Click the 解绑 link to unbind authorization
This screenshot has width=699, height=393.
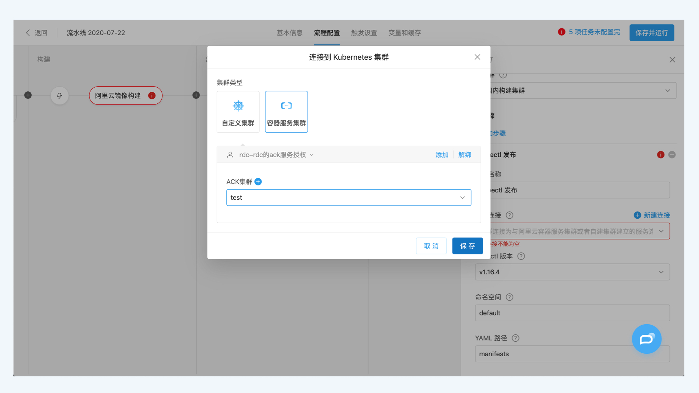465,155
